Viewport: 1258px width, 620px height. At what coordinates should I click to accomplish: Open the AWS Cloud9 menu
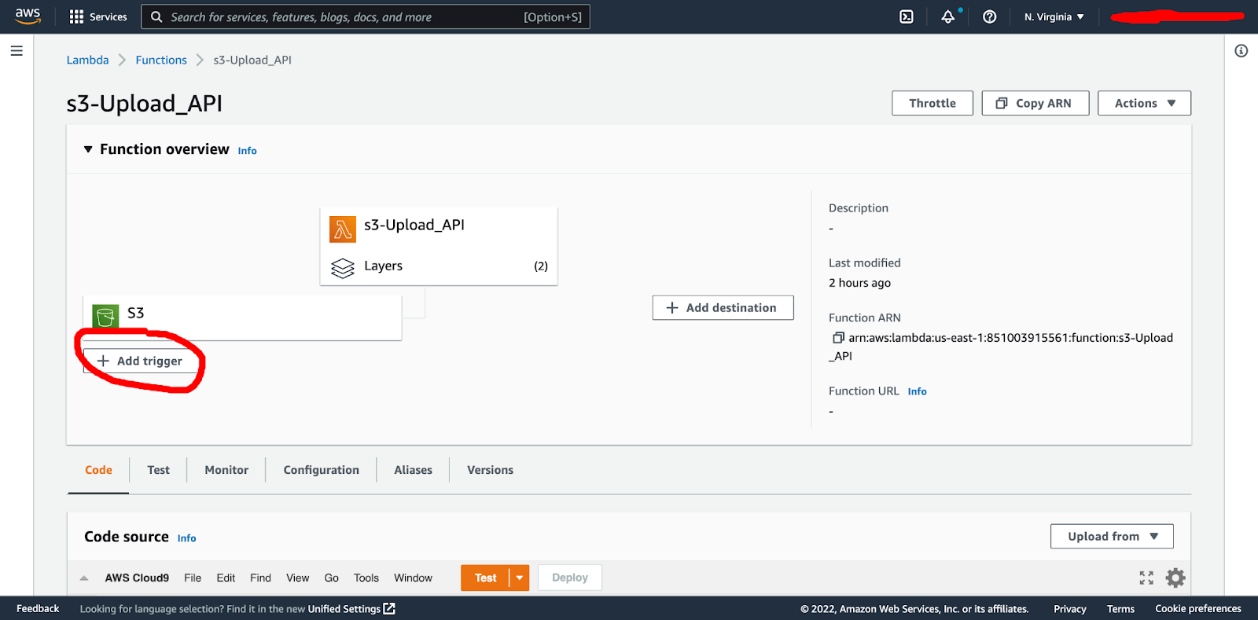click(137, 578)
